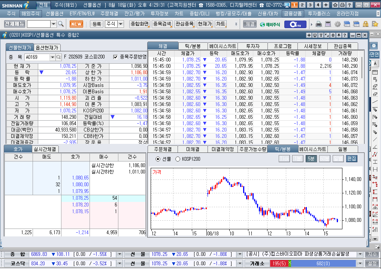Open the 코스닥 index dropdown in status bar

coord(119,263)
